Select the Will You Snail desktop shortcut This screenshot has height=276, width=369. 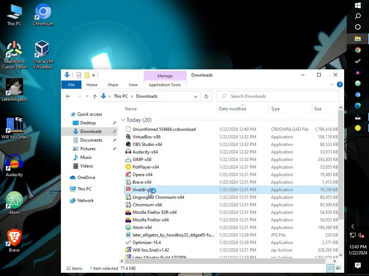point(14,128)
